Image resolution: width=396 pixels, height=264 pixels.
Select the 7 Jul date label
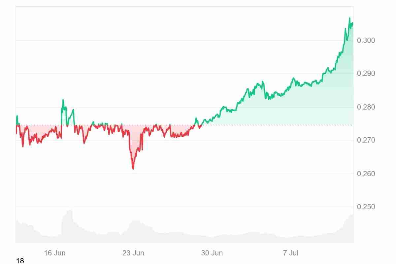(290, 253)
